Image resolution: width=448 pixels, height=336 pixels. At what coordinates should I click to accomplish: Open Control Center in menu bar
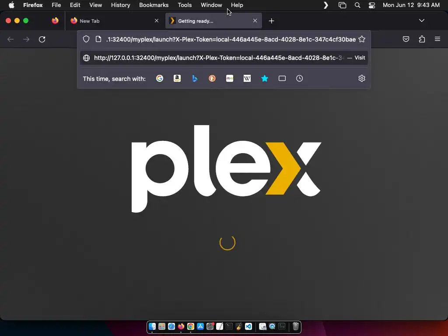coord(372,5)
